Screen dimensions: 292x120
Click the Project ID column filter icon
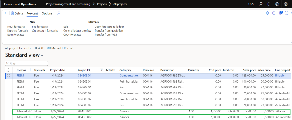[102, 70]
